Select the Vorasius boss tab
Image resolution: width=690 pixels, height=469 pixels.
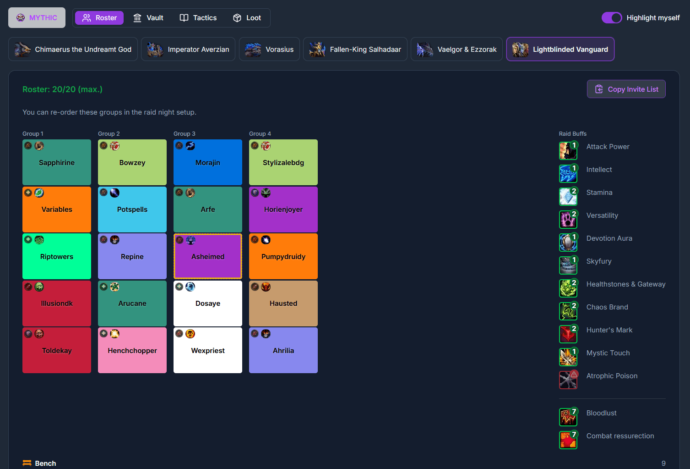269,49
